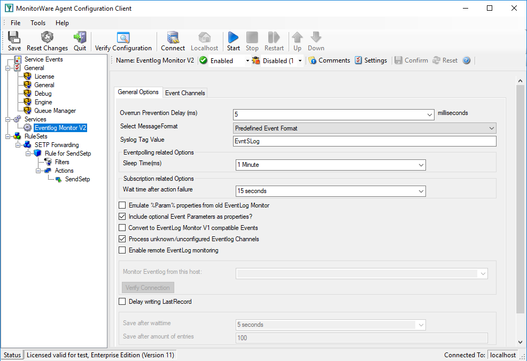Switch to Event Channels tab
This screenshot has height=361, width=527.
coord(185,93)
